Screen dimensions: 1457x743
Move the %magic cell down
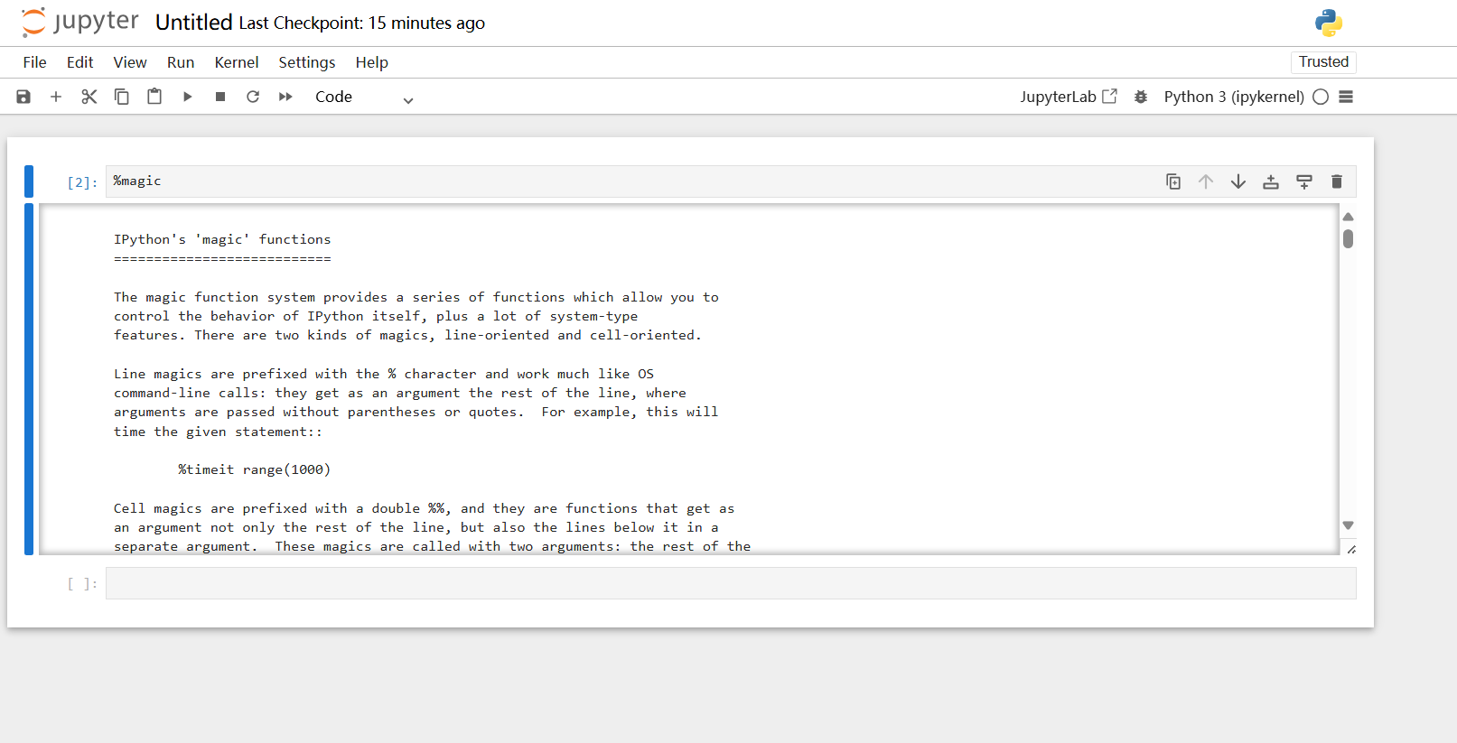[x=1238, y=181]
